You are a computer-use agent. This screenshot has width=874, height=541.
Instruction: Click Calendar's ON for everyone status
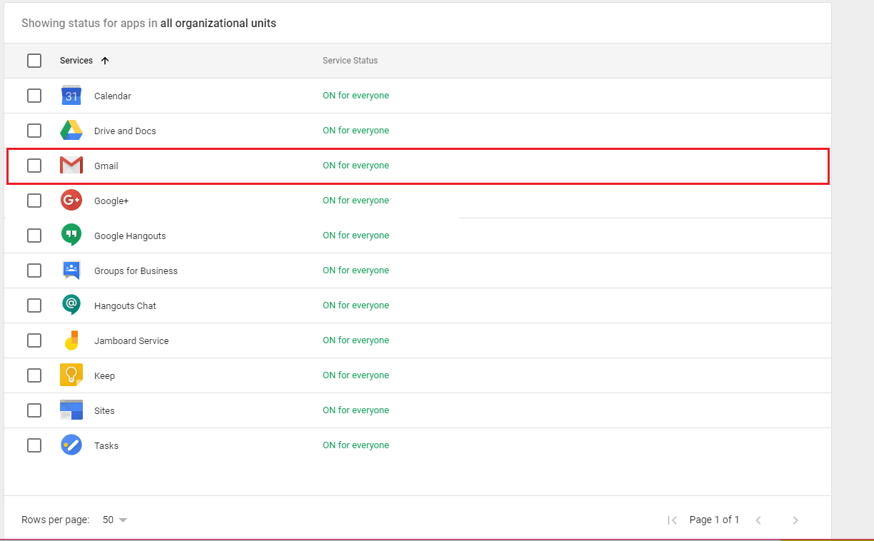[356, 96]
